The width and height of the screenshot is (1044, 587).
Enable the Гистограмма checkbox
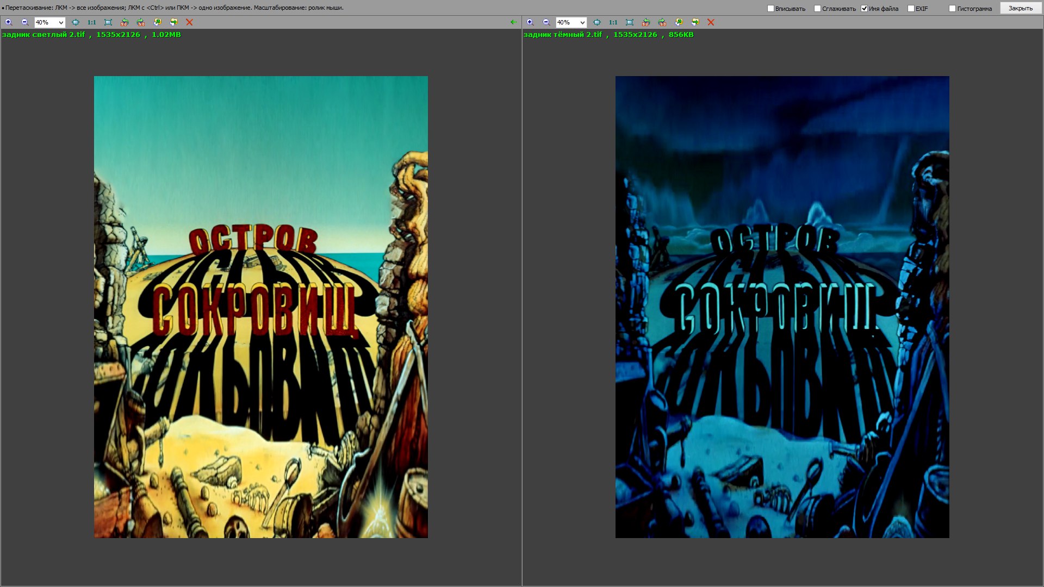coord(952,9)
